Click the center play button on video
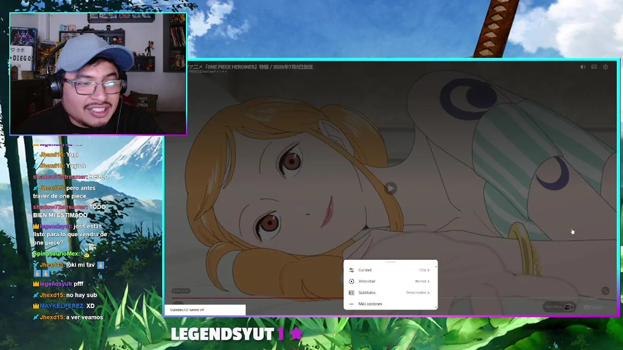 tap(390, 189)
